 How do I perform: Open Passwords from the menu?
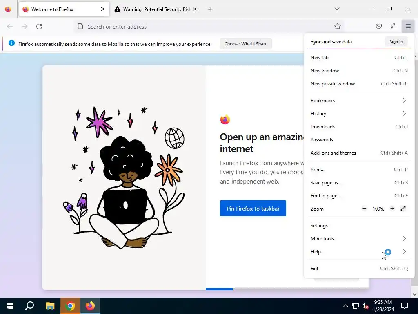359,140
